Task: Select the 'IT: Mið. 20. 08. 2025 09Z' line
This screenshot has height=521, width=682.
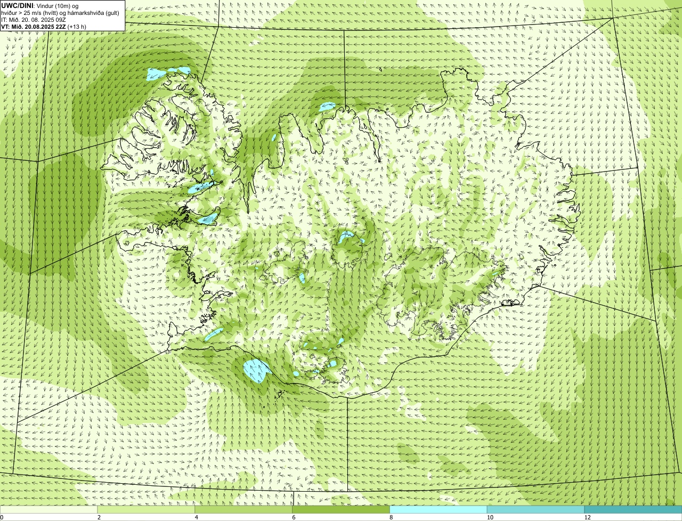Action: pos(33,20)
